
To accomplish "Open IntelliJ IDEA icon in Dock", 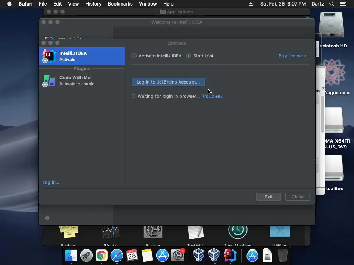I will coord(230,255).
